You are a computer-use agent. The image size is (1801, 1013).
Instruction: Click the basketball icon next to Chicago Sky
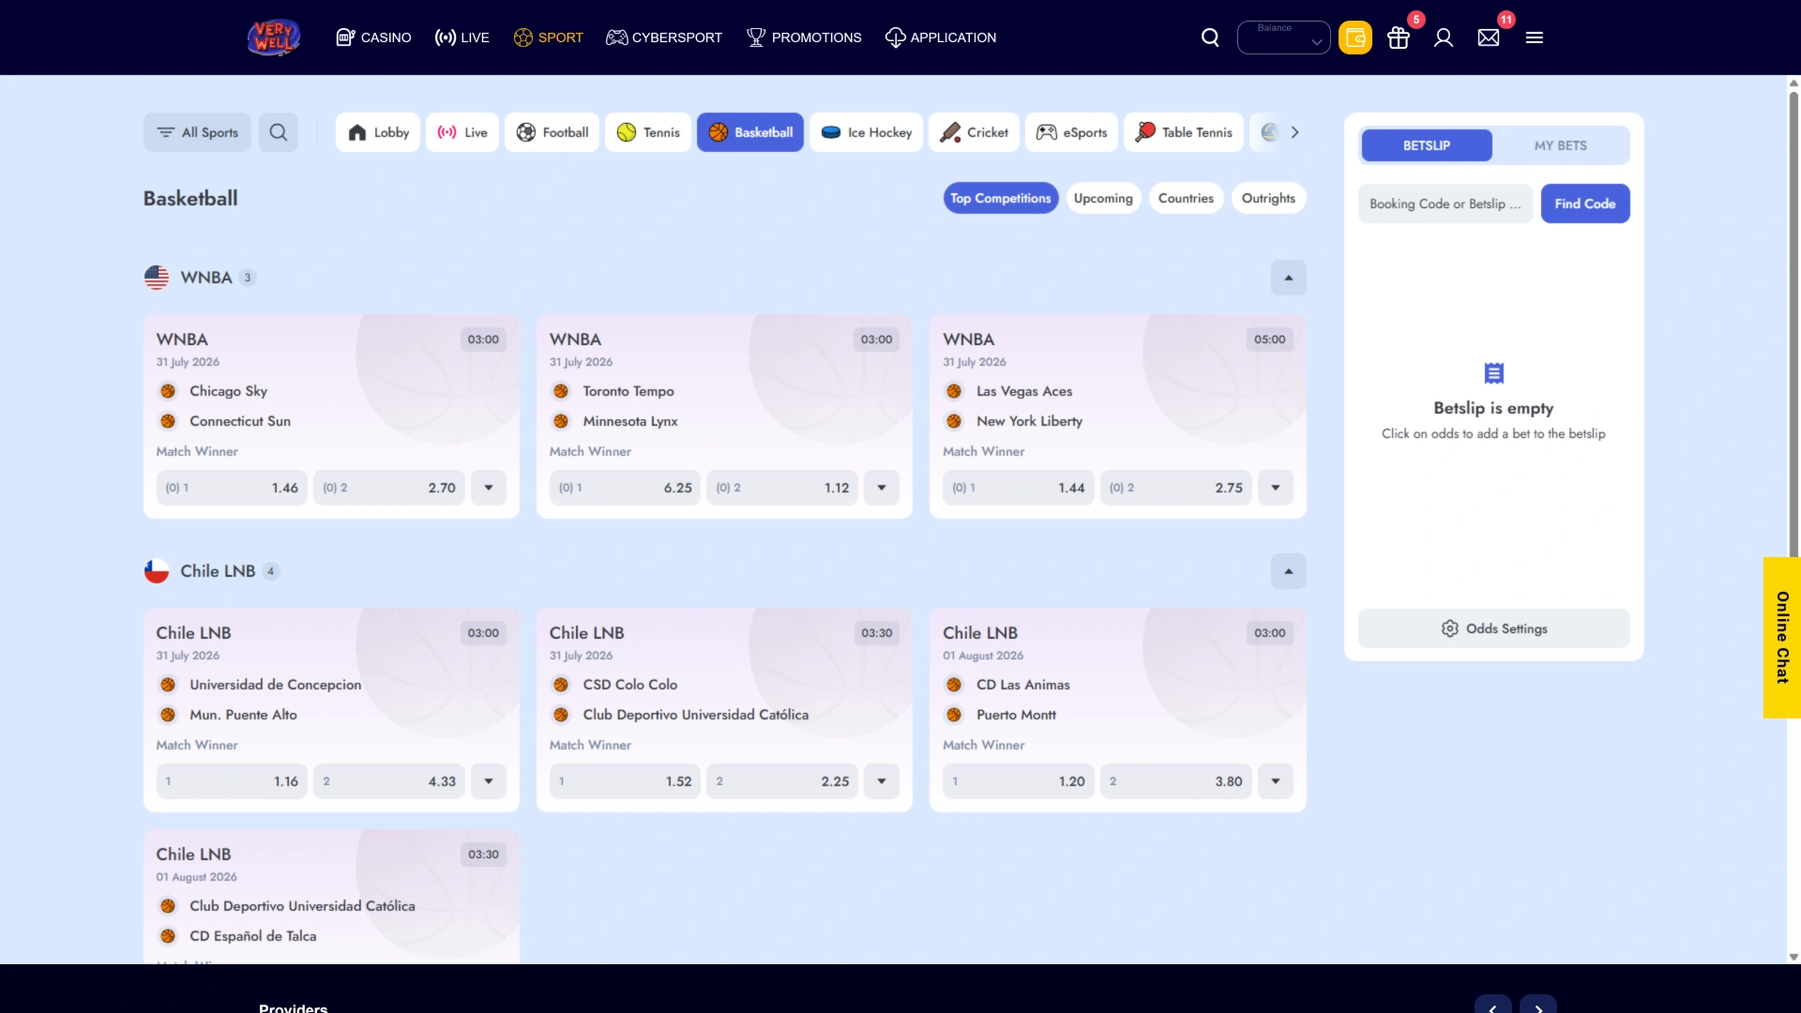(168, 391)
